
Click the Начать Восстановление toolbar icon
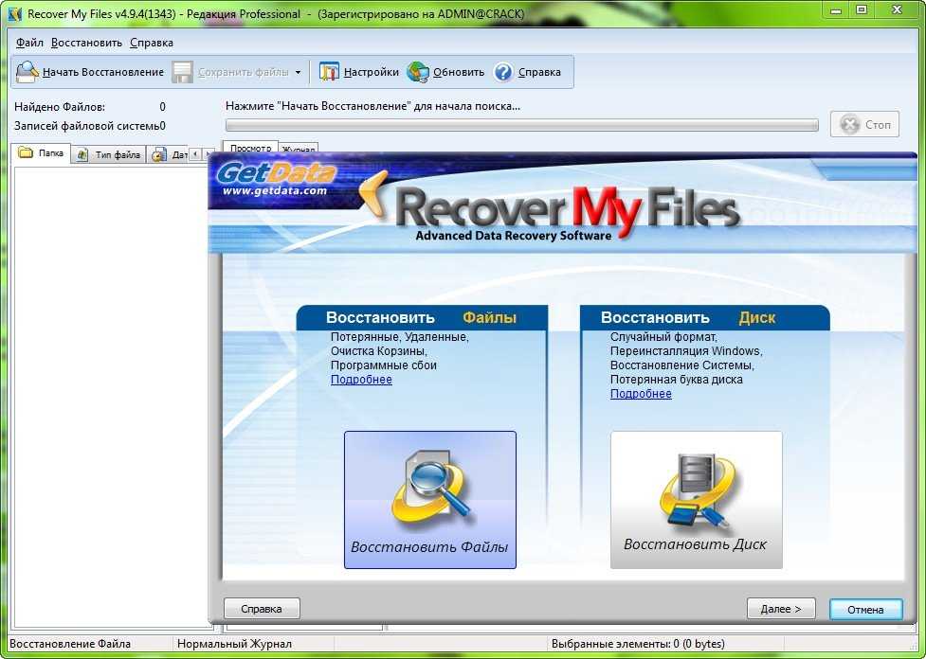[x=27, y=72]
